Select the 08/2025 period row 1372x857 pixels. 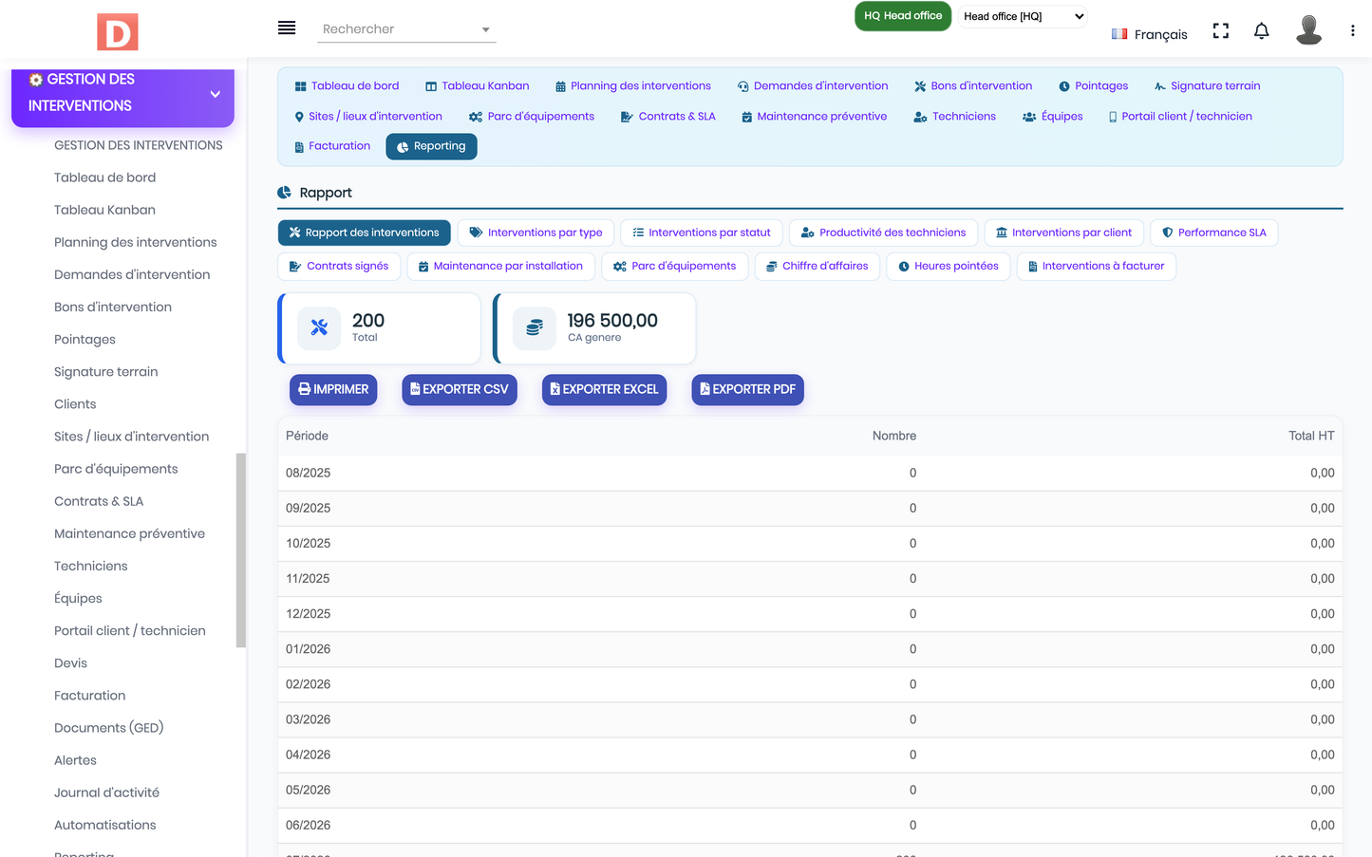pyautogui.click(x=810, y=473)
